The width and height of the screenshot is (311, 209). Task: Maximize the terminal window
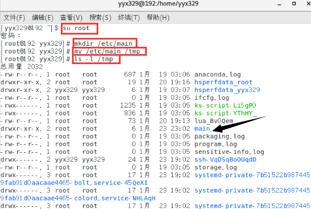pos(294,3)
